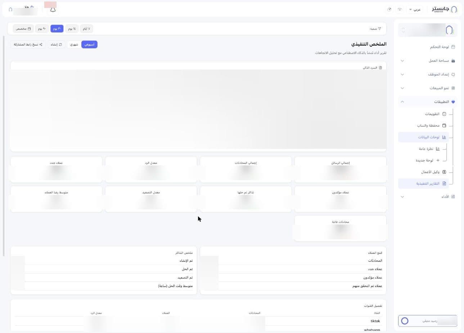Open التقارير التنفيذية in sidebar
This screenshot has height=333, width=464.
click(x=423, y=183)
